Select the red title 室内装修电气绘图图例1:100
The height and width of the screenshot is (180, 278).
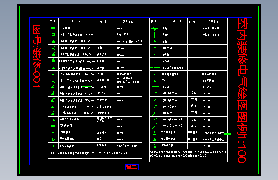pyautogui.click(x=242, y=90)
